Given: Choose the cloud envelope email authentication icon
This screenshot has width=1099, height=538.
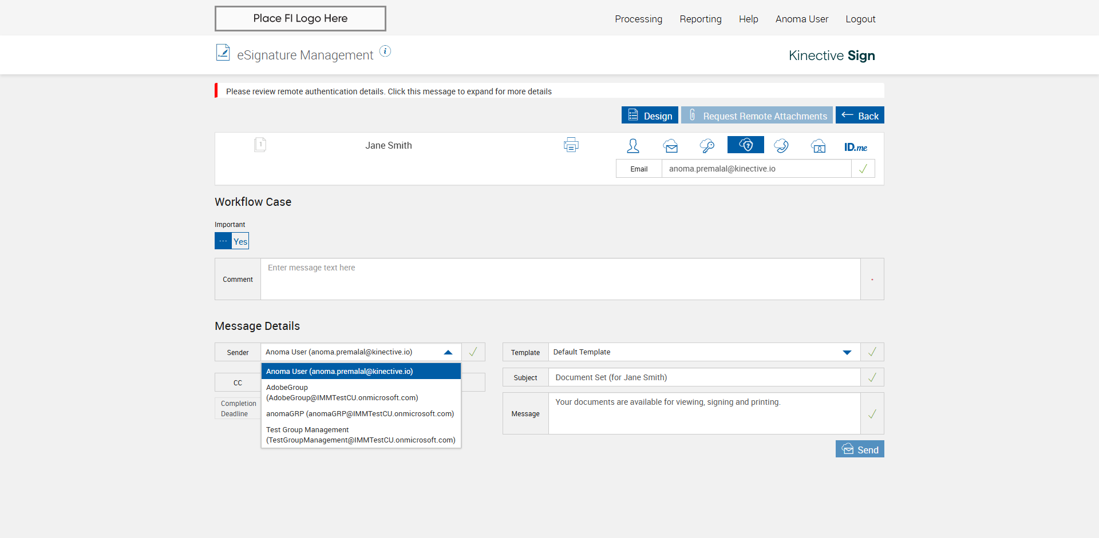Looking at the screenshot, I should 670,146.
